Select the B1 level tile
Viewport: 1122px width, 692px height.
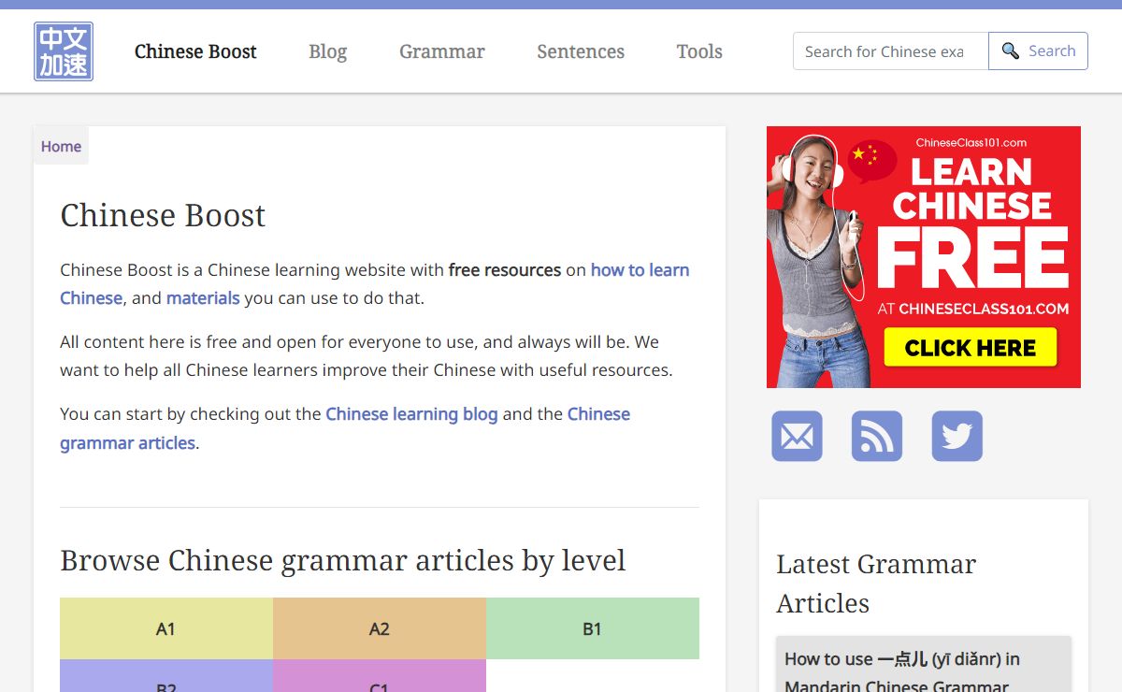(593, 628)
